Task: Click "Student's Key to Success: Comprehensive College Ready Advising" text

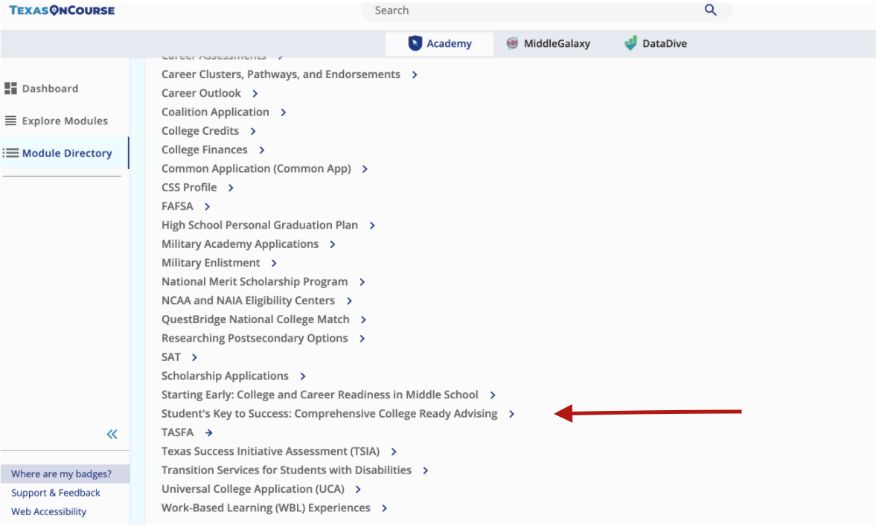Action: tap(330, 414)
